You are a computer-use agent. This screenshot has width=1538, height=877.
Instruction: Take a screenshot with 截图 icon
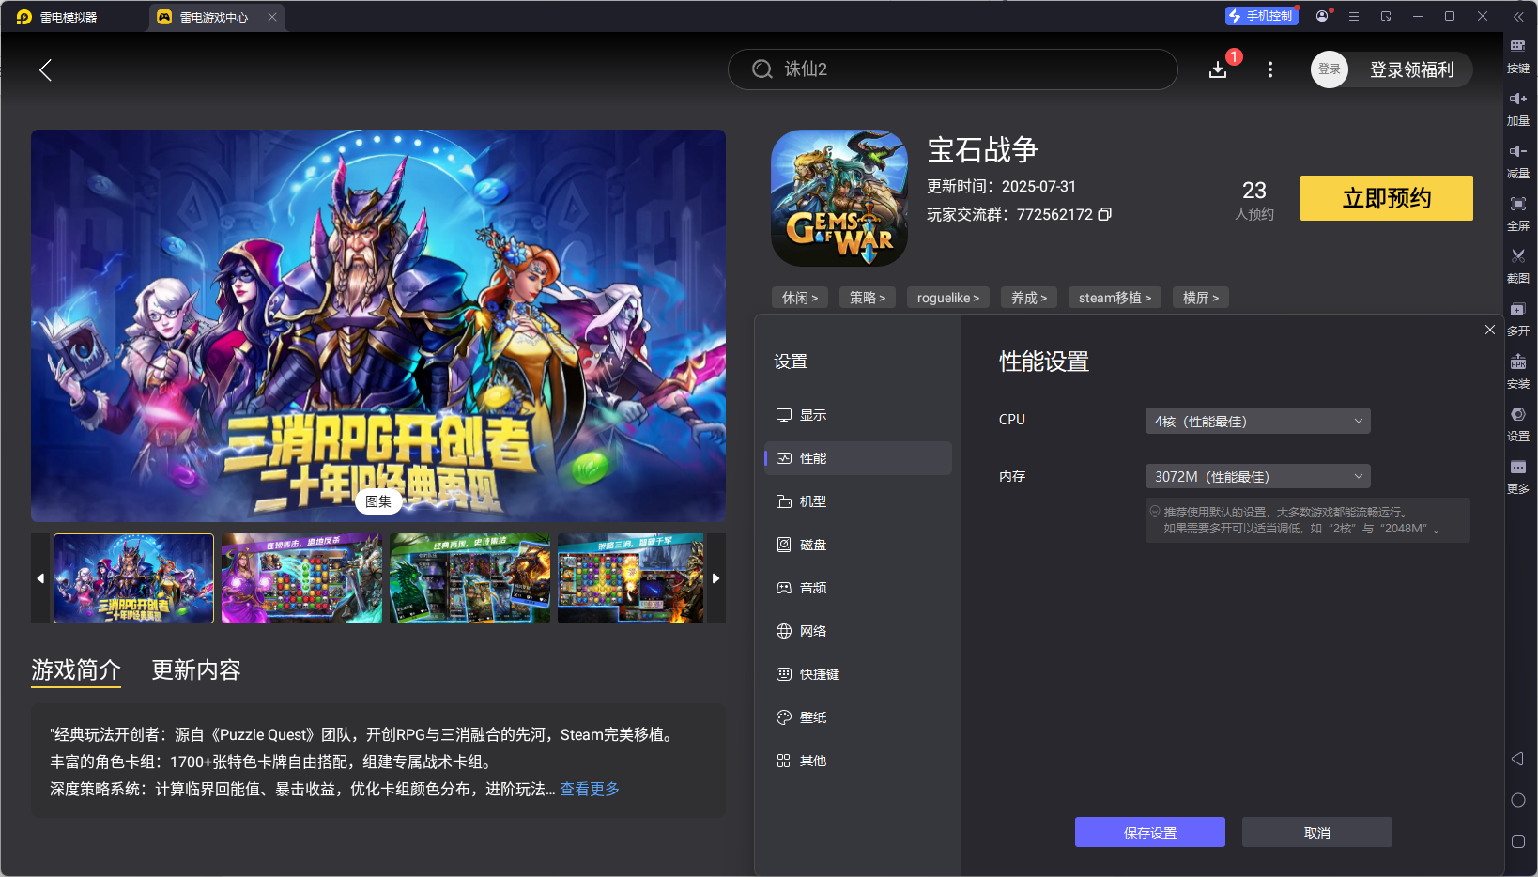click(1518, 266)
